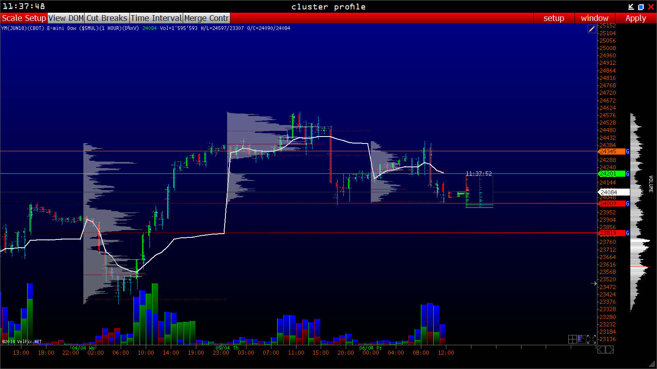Viewport: 657px width, 369px height.
Task: Click the G marker beside level 23819
Action: tap(627, 233)
